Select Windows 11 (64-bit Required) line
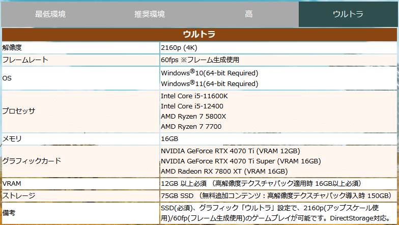 pos(210,83)
